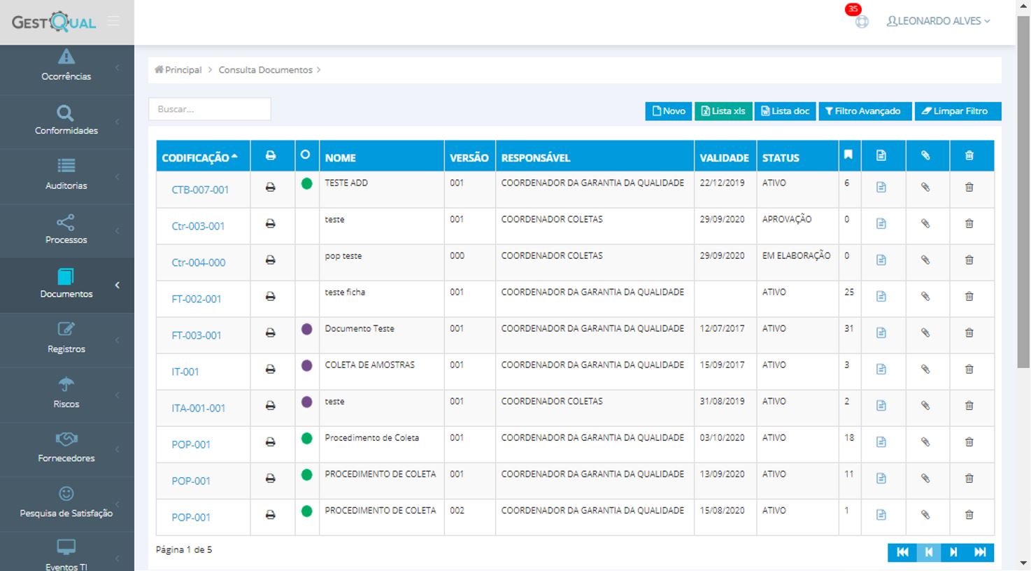
Task: Print the document in row Ctr-003-001
Action: pyautogui.click(x=270, y=224)
